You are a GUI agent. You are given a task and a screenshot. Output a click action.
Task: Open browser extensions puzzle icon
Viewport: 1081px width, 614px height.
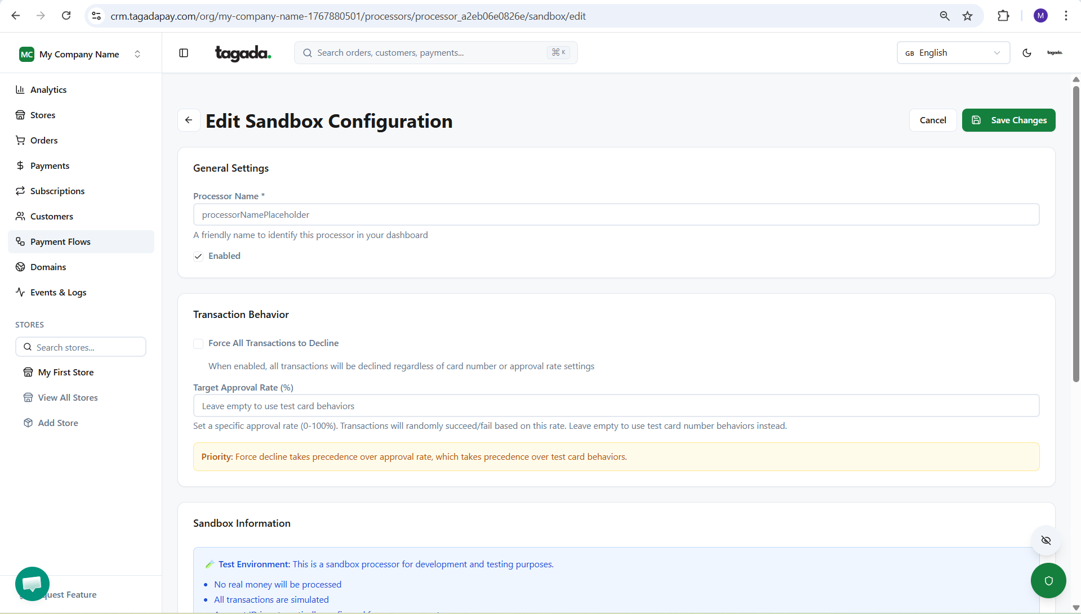(1003, 16)
